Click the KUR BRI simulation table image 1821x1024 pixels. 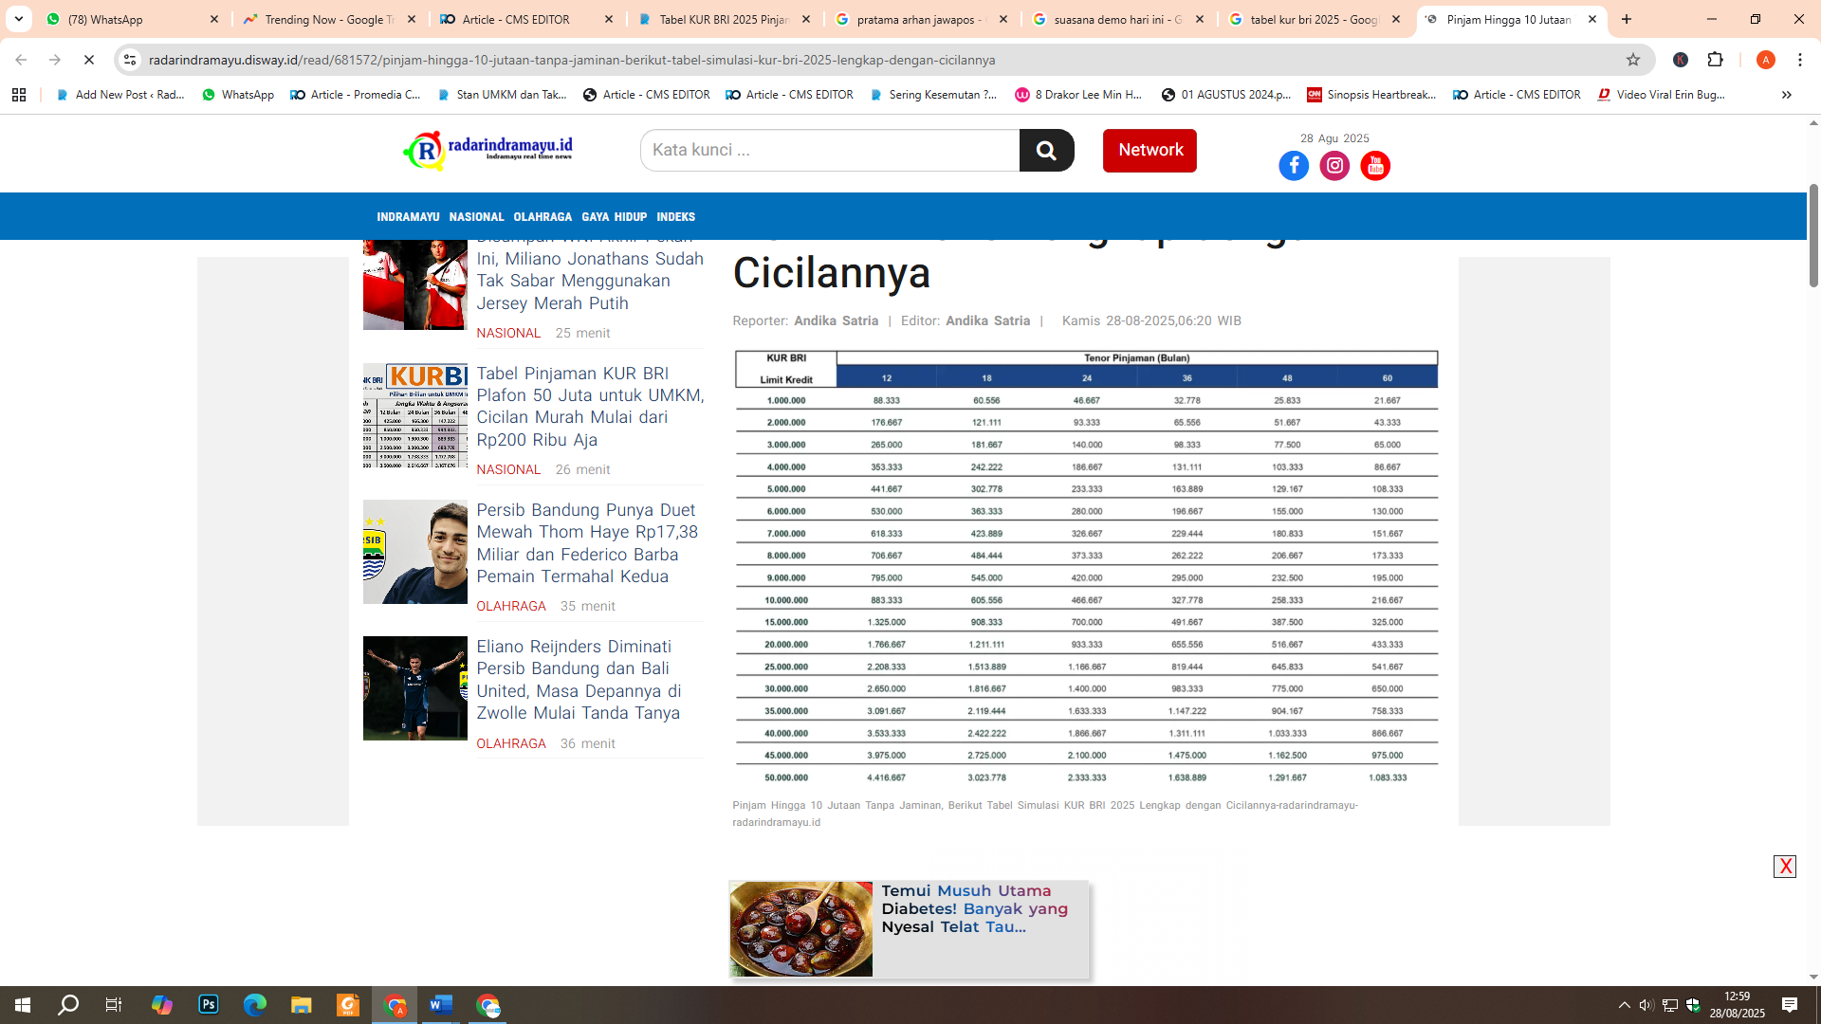pos(1086,569)
